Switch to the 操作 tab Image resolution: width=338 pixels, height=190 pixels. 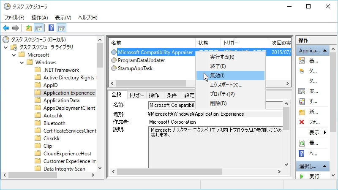tap(154, 95)
